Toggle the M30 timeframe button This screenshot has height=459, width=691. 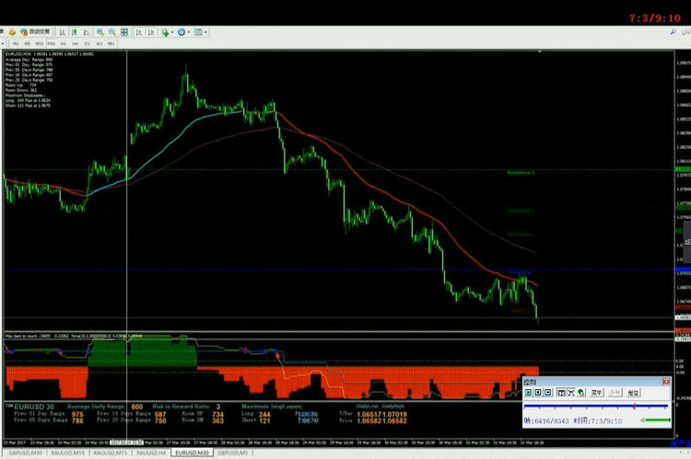point(52,43)
